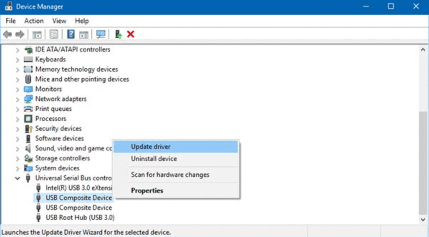Open the Help toolbar icon
The width and height of the screenshot is (429, 237).
70,34
